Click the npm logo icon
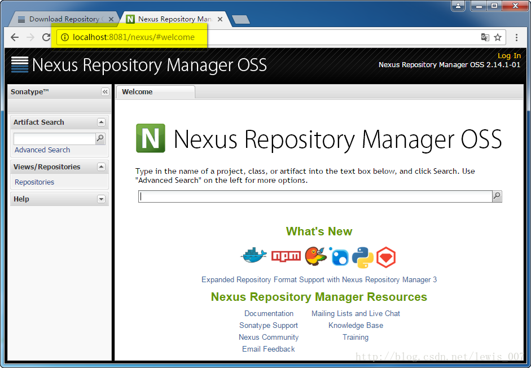Image resolution: width=531 pixels, height=368 pixels. coord(286,256)
